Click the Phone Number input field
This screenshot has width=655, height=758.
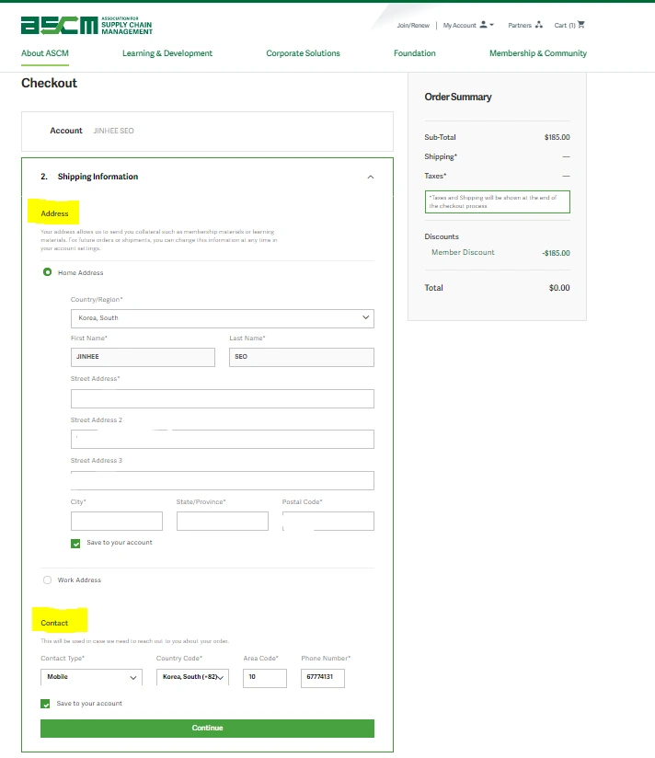click(x=323, y=678)
